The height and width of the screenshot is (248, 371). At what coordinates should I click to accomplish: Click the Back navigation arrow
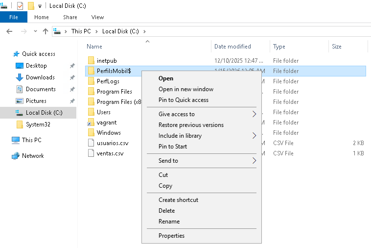9,31
